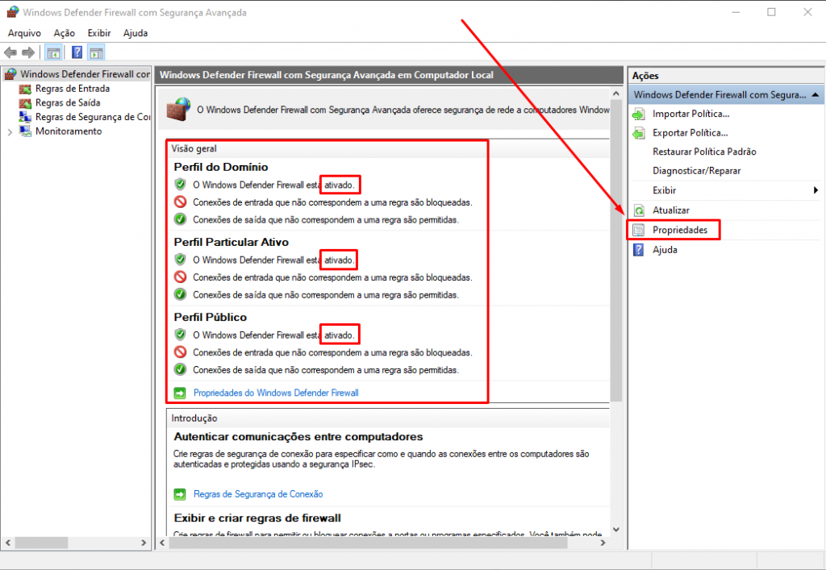Run Diagnosticar/Reparar action
Image resolution: width=826 pixels, height=570 pixels.
[x=696, y=171]
